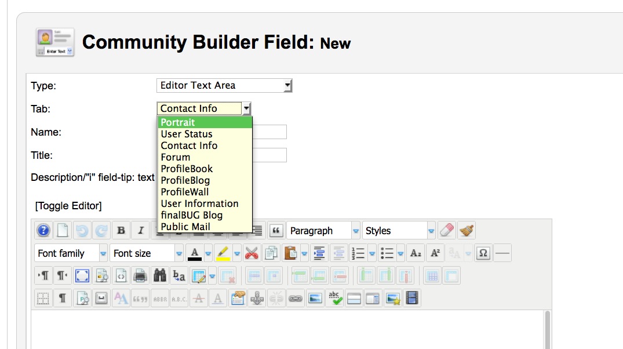623x349 pixels.
Task: Open the Paragraph format dropdown
Action: 323,231
